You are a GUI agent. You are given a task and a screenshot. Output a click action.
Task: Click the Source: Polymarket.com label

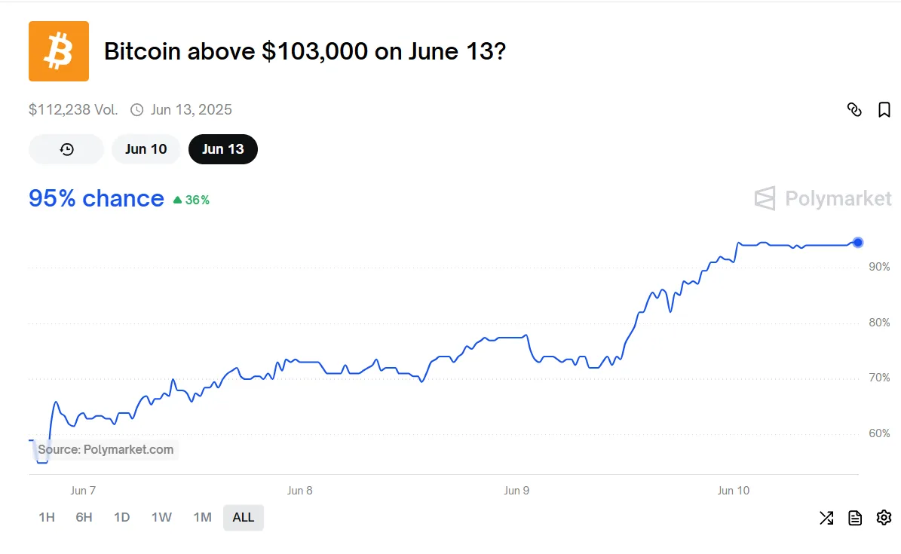pos(106,450)
